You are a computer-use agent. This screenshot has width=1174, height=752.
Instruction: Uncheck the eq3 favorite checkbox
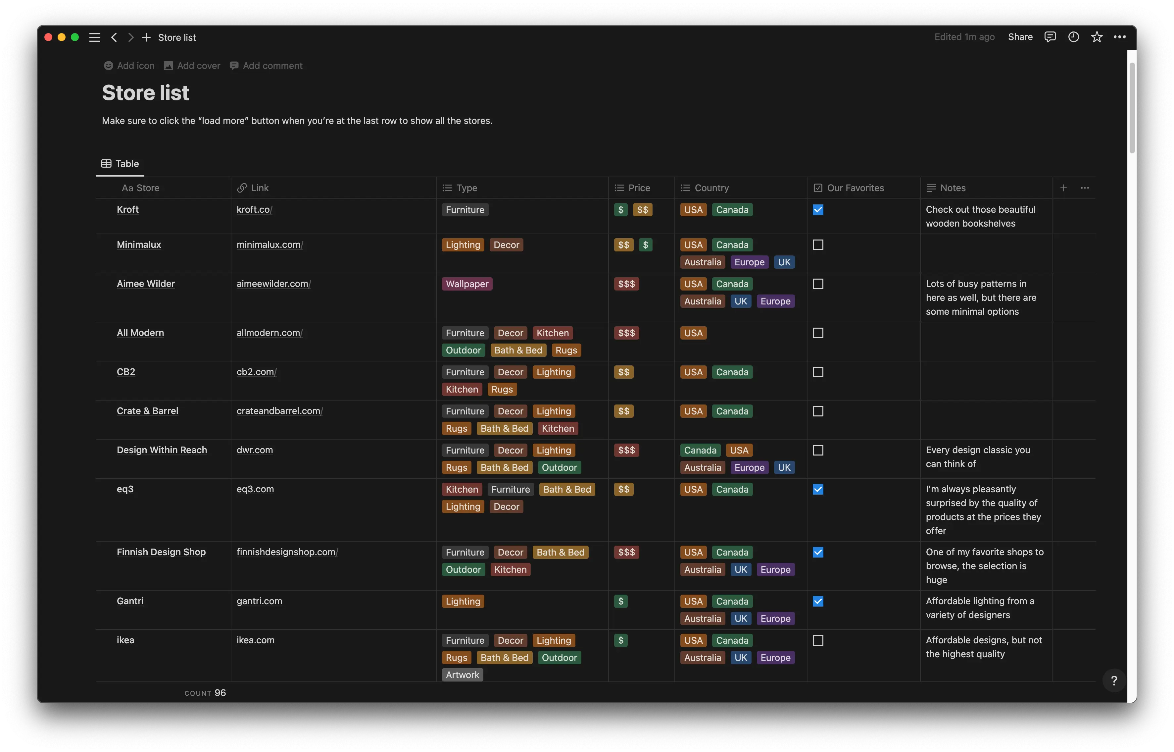coord(818,489)
